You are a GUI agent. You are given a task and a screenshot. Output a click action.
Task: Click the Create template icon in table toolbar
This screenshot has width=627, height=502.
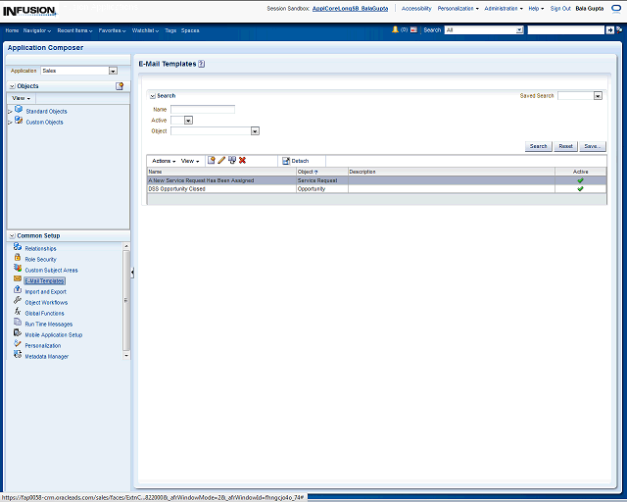[212, 160]
